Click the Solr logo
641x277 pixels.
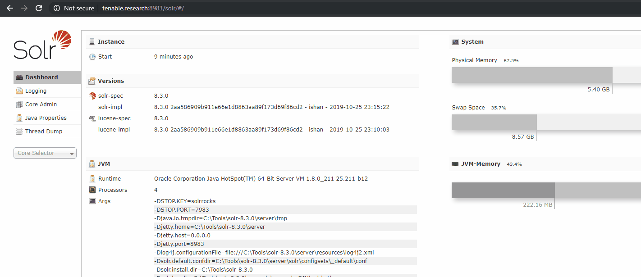click(42, 45)
